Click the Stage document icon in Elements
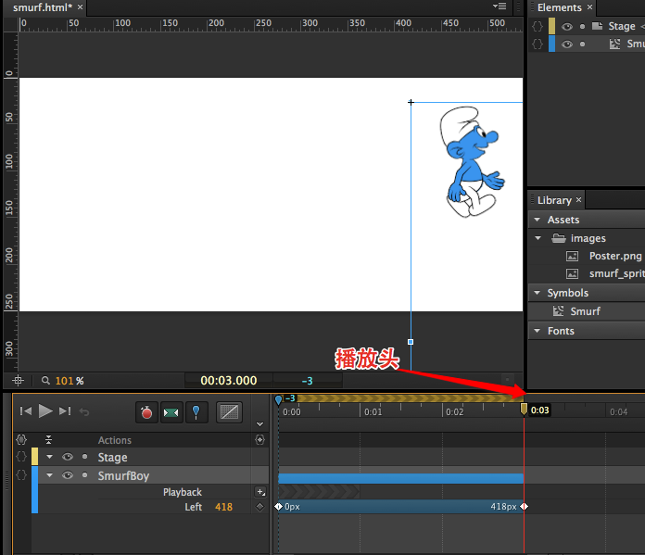Image resolution: width=645 pixels, height=555 pixels. click(x=598, y=26)
